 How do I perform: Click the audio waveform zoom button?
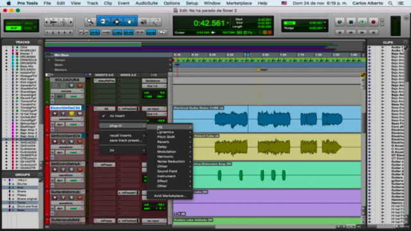54,22
